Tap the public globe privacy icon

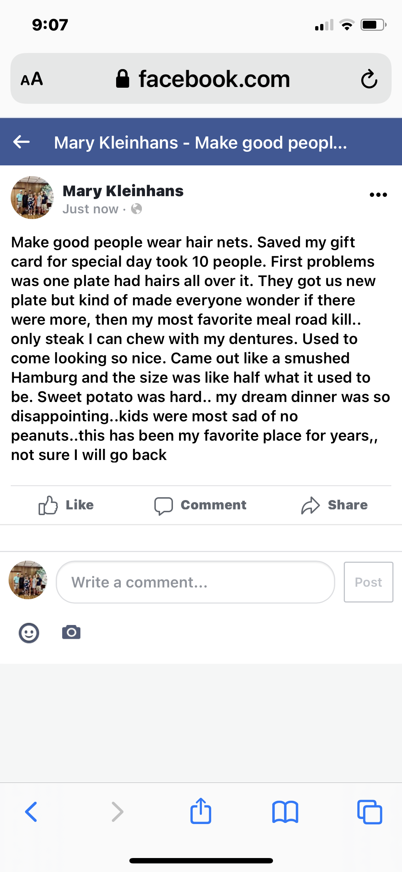point(137,209)
